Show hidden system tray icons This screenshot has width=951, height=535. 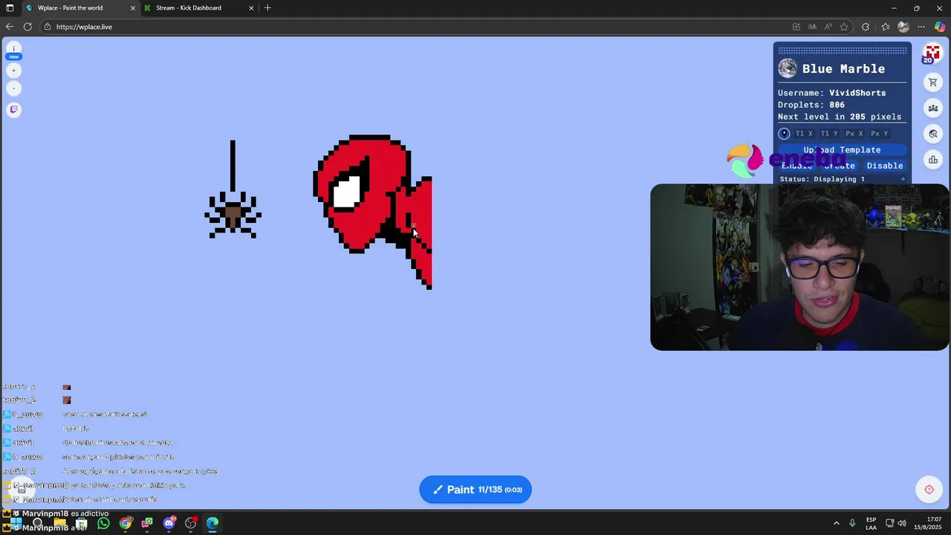837,523
